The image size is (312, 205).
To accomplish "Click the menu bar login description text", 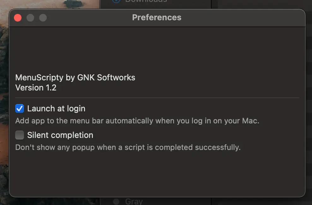I will point(137,121).
